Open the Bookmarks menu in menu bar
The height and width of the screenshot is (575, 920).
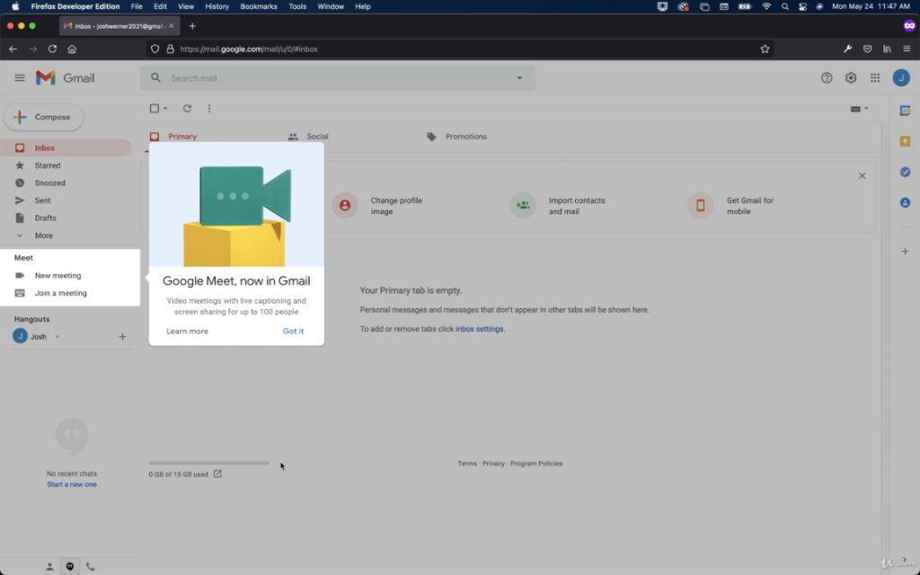pos(259,6)
